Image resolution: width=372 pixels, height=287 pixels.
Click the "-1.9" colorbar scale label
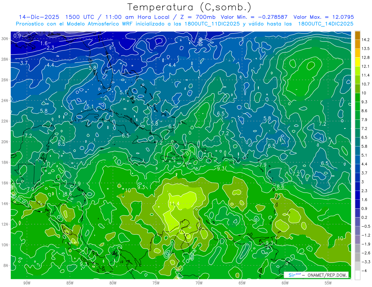pyautogui.click(x=366, y=244)
